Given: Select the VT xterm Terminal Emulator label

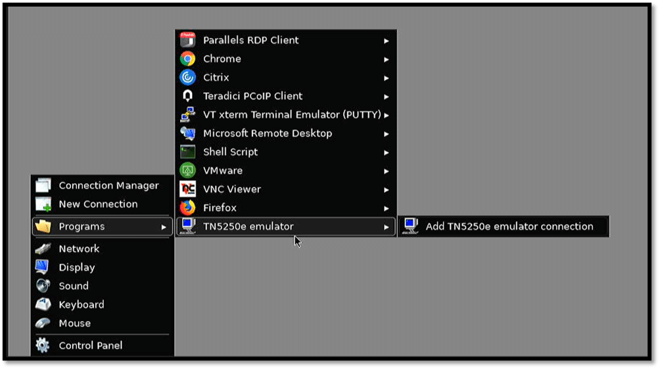Looking at the screenshot, I should 292,114.
